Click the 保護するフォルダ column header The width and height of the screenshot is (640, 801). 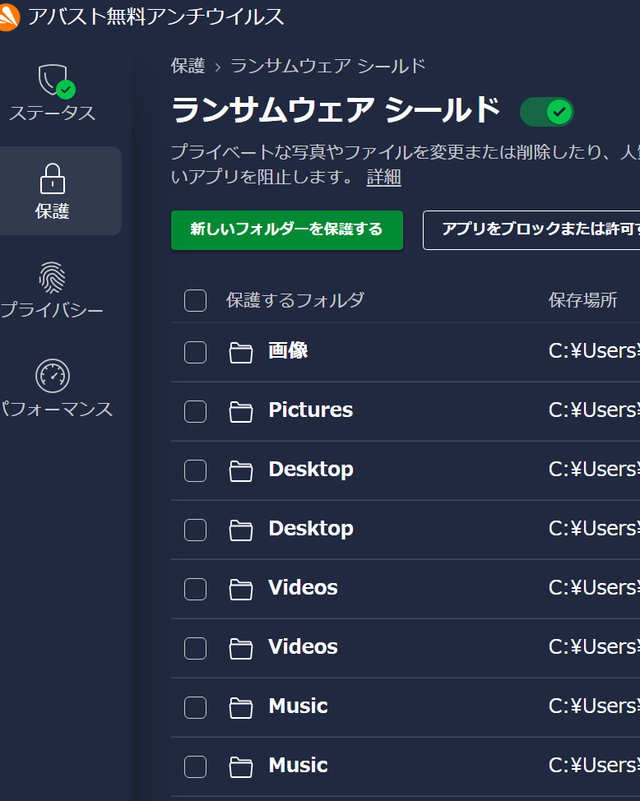(295, 300)
